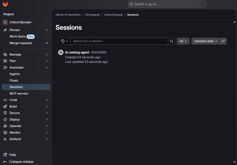Click the Merge requests count 0
Image resolution: width=237 pixels, height=165 pixels.
click(x=47, y=43)
